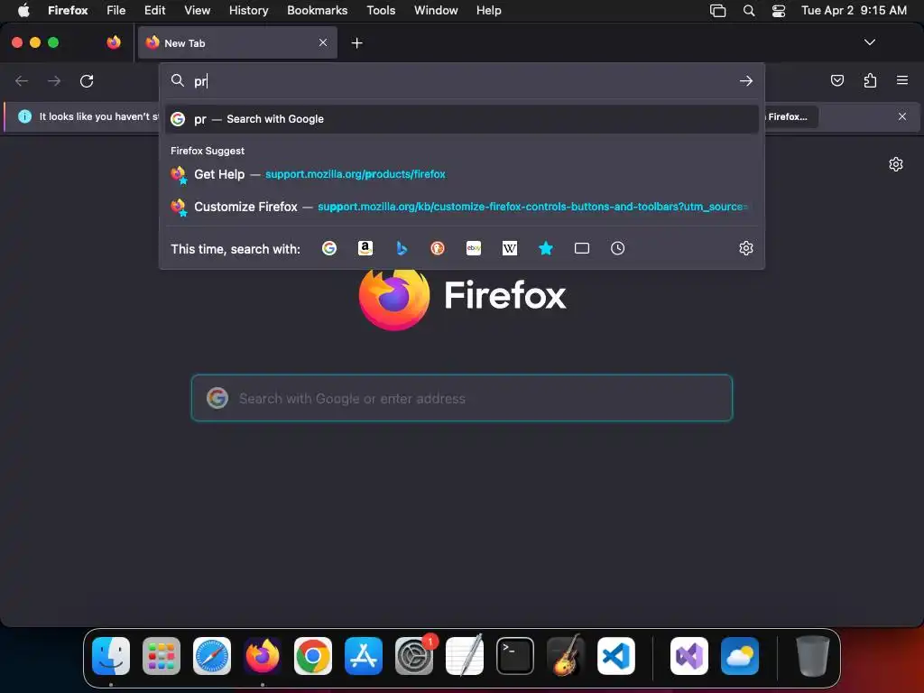Open the Apple menu
Screen dimensions: 924x693
(23, 11)
